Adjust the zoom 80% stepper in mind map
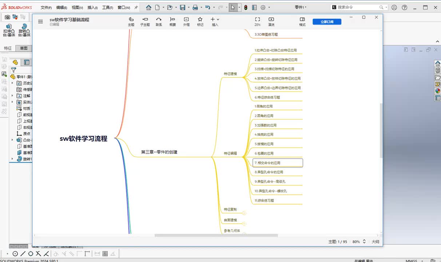The height and width of the screenshot is (262, 441). coord(363,242)
